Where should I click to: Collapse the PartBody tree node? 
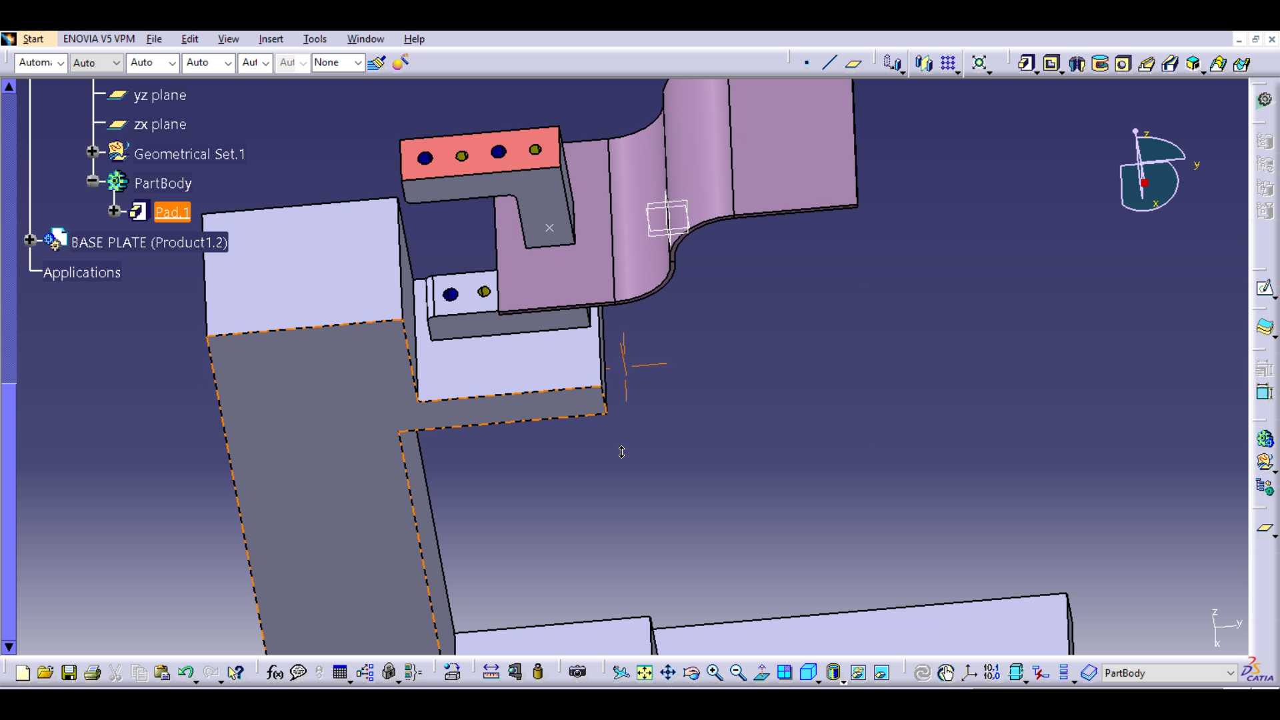(93, 181)
